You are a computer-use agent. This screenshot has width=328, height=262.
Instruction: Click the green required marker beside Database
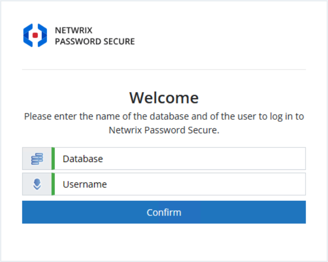click(53, 158)
